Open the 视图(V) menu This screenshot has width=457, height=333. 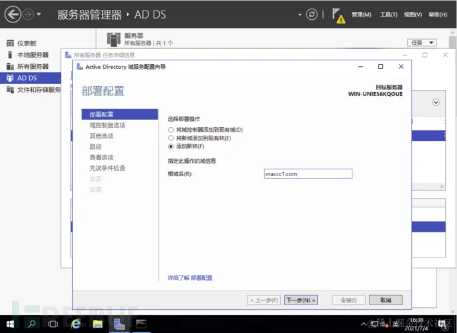413,15
